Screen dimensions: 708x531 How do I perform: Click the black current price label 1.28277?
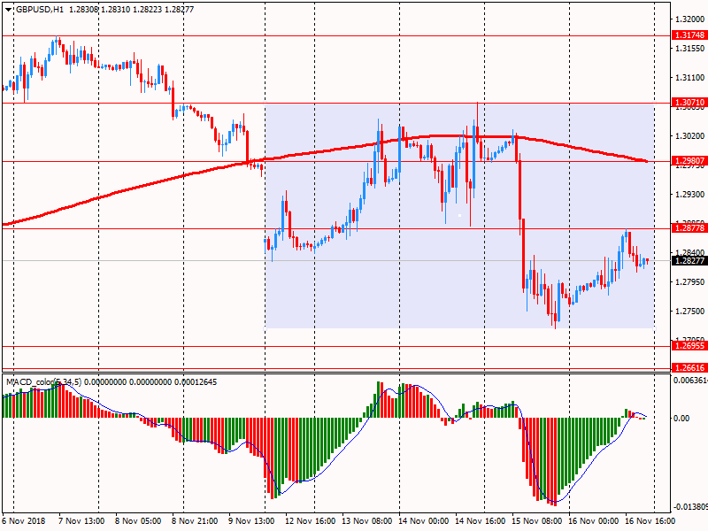tap(689, 260)
